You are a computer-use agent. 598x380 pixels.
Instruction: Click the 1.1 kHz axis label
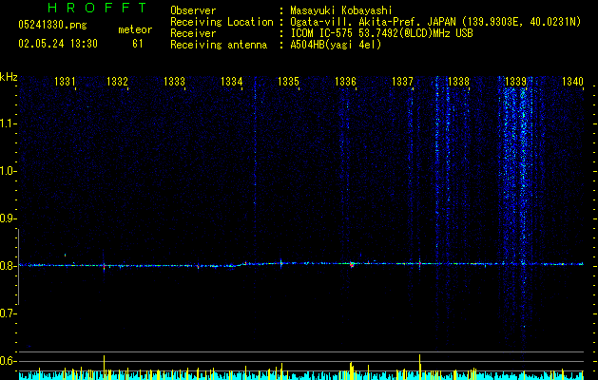pyautogui.click(x=9, y=123)
